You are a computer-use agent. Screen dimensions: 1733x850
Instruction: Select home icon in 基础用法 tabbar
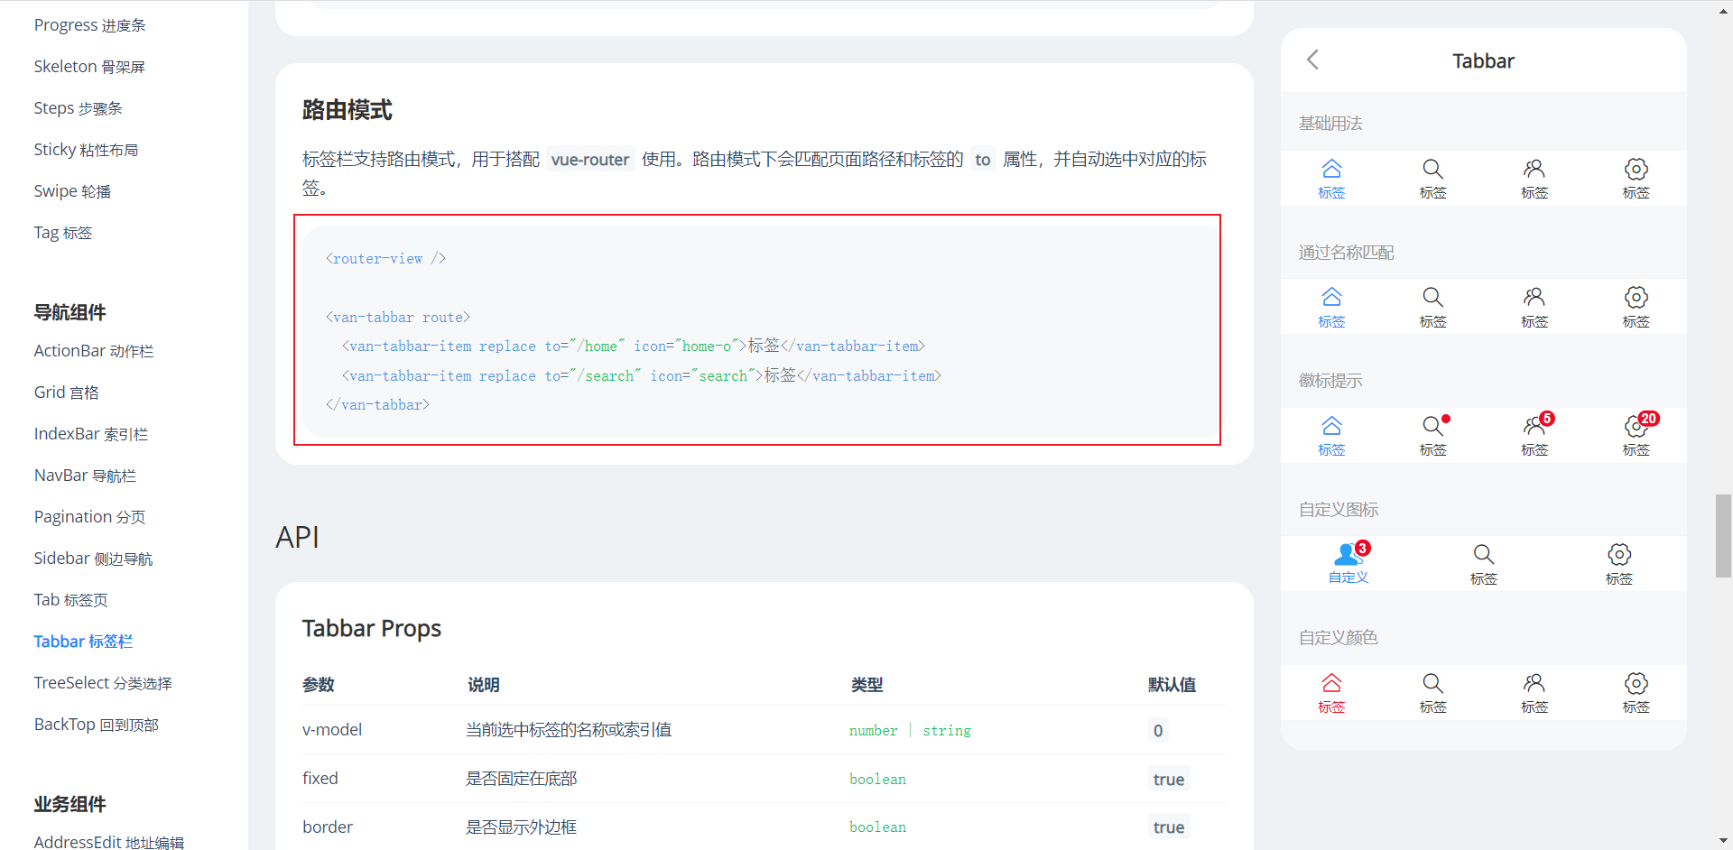[1331, 169]
